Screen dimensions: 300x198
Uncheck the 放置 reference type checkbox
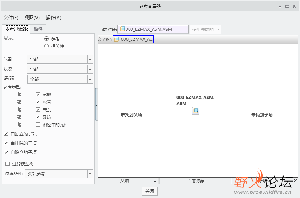coord(38,102)
